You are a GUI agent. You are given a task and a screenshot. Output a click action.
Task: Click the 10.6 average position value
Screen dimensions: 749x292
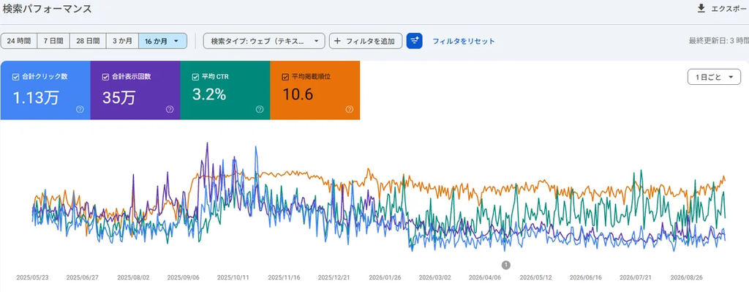click(x=298, y=94)
